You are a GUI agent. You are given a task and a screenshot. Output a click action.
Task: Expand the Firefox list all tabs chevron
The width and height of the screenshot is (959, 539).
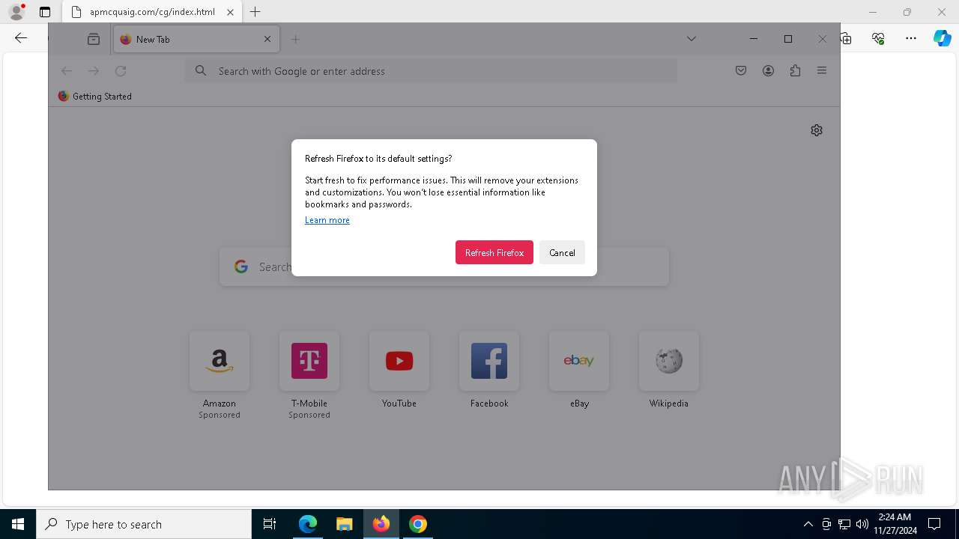click(692, 39)
